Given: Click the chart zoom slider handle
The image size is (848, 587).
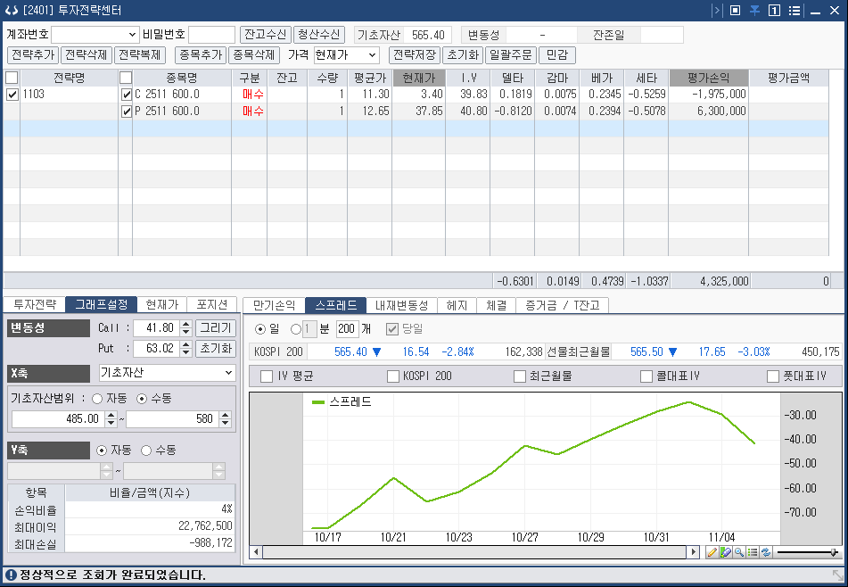Looking at the screenshot, I should pyautogui.click(x=834, y=552).
